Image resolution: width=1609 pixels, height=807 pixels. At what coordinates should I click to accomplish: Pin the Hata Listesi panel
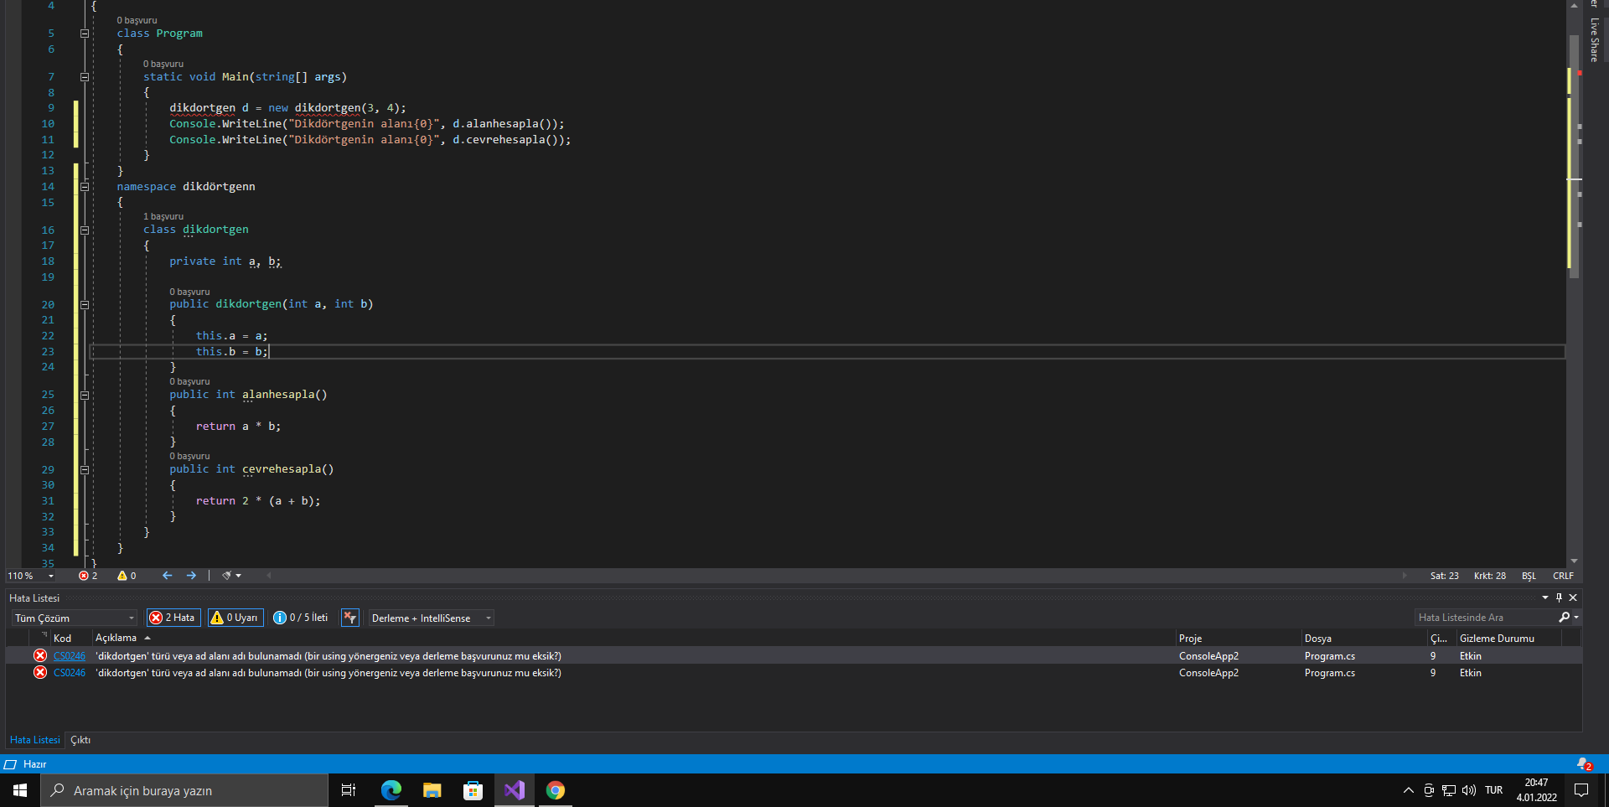1559,597
